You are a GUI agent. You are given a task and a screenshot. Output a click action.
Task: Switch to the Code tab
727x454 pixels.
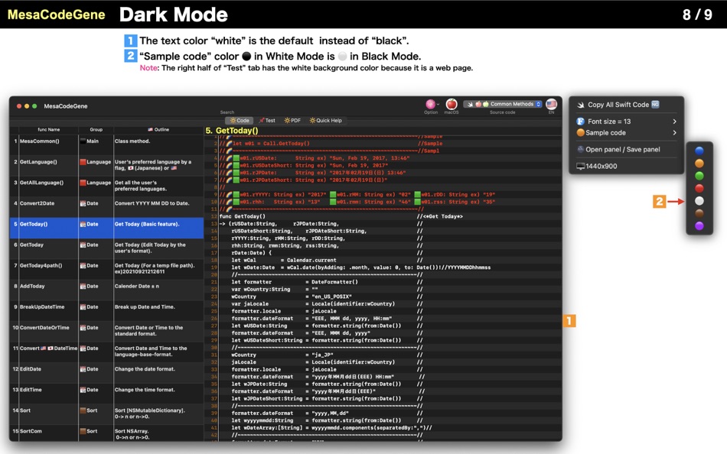pos(240,121)
